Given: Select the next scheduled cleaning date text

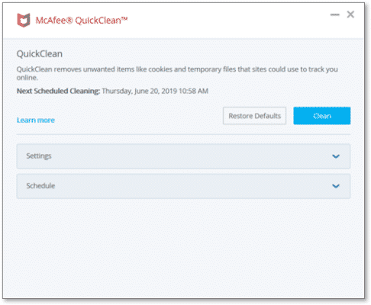Looking at the screenshot, I should 155,91.
